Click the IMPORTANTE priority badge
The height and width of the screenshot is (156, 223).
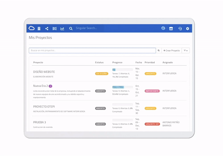152,91
